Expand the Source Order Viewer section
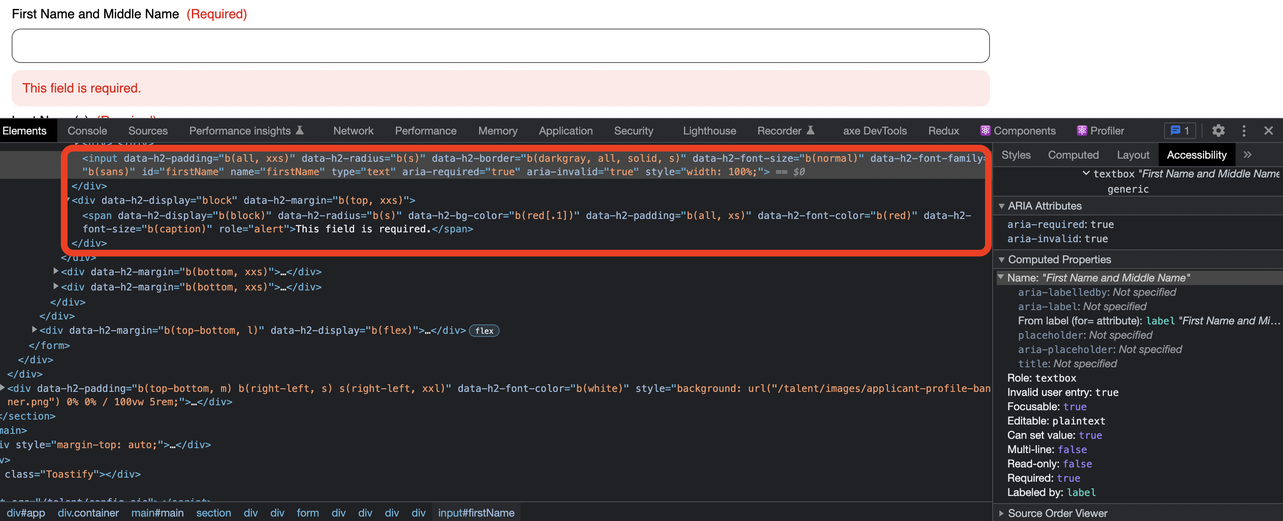This screenshot has width=1283, height=521. (x=1001, y=513)
